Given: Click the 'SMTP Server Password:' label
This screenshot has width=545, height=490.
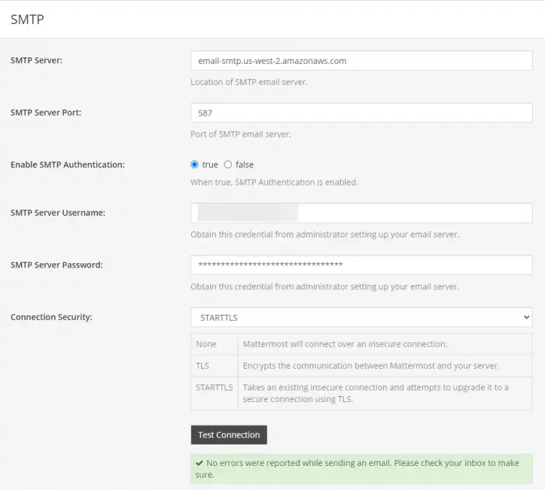Looking at the screenshot, I should pyautogui.click(x=57, y=265).
